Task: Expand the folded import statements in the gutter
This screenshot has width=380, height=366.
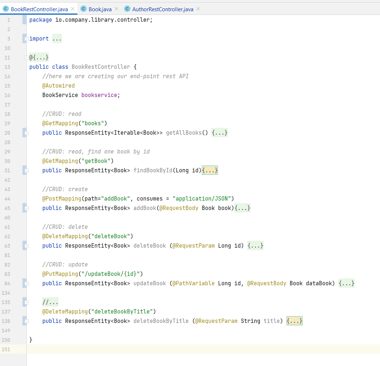Action: coord(27,39)
